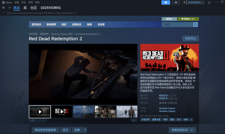Click 添加至您的愿望单 button
This screenshot has height=134, width=225.
45,130
